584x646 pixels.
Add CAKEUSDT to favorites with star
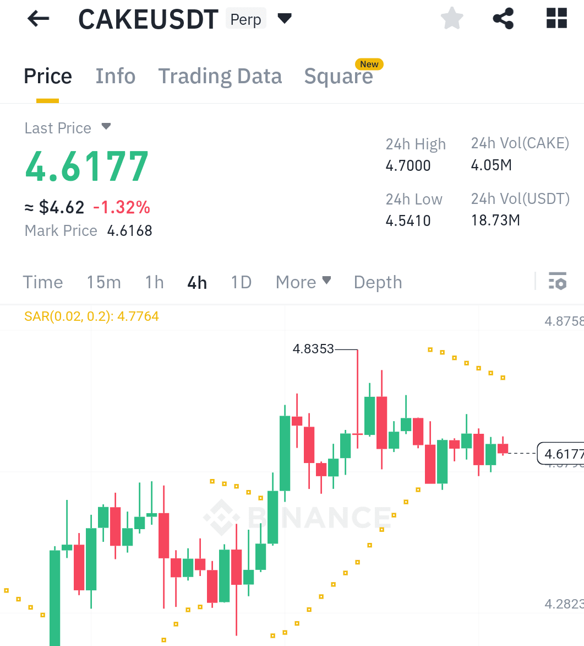(x=452, y=19)
